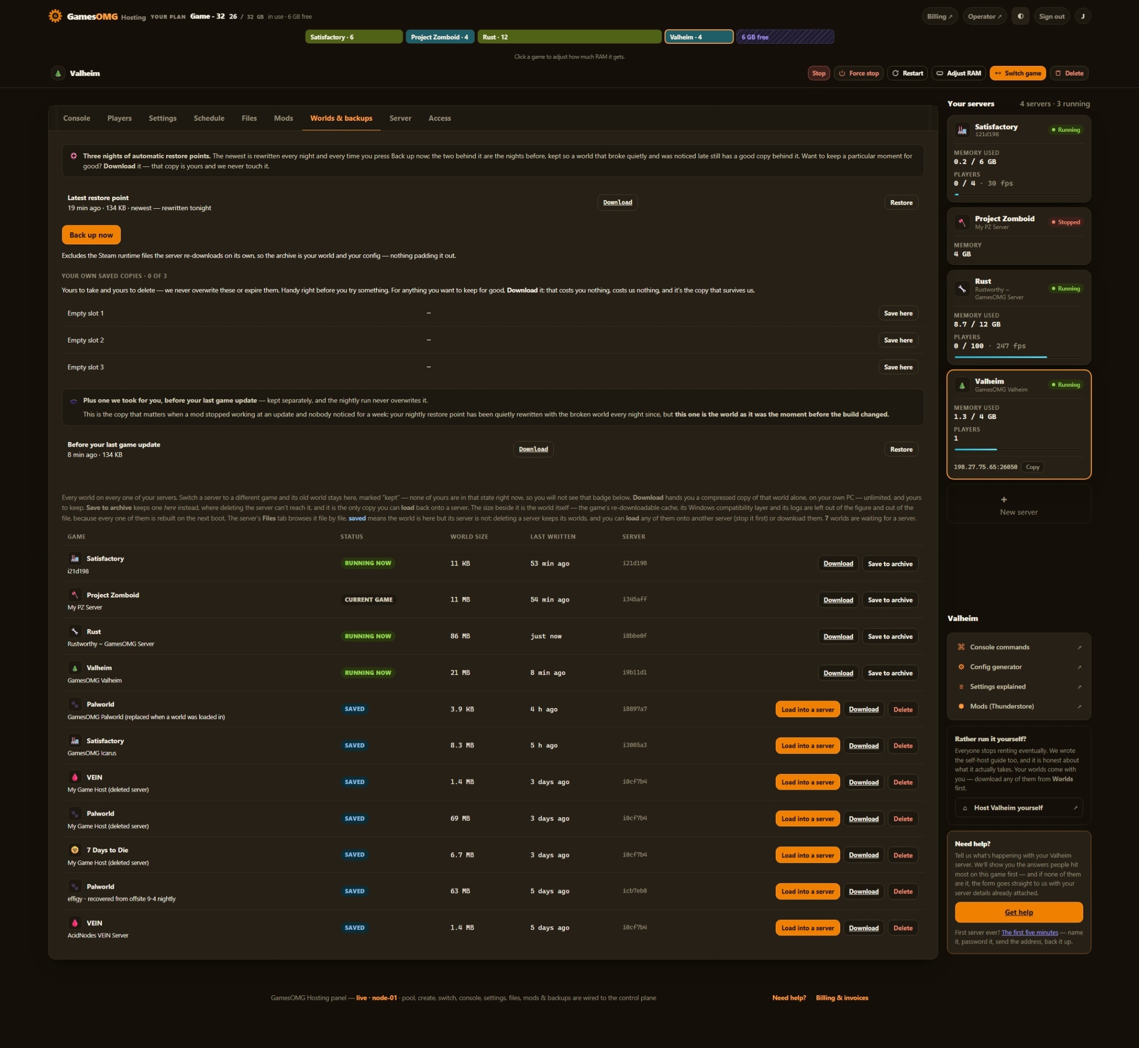Image resolution: width=1139 pixels, height=1048 pixels.
Task: Open The first five minutes link
Action: click(1029, 932)
